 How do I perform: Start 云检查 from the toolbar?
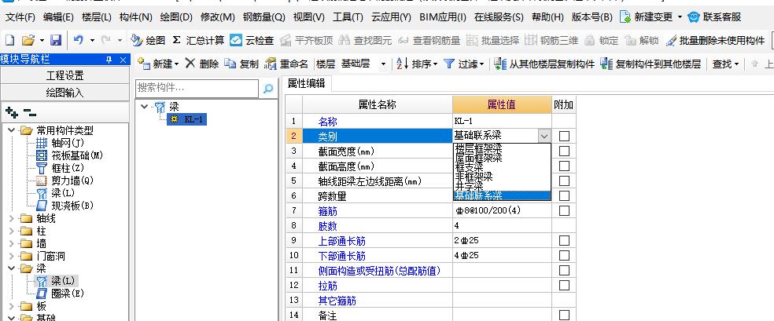pyautogui.click(x=252, y=40)
